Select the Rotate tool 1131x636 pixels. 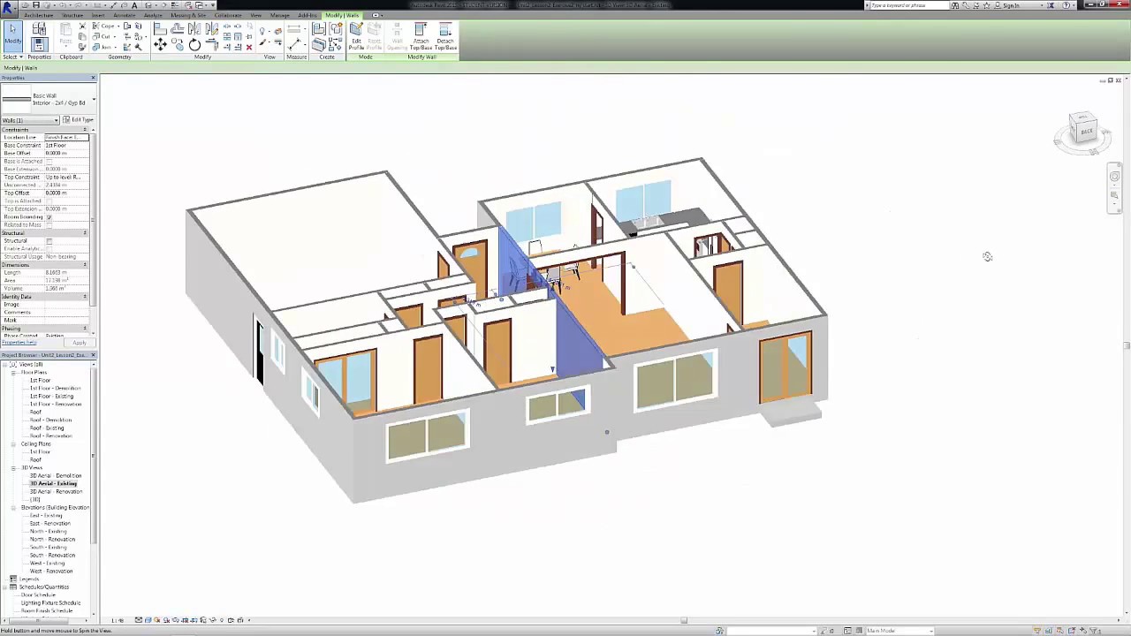click(x=194, y=44)
